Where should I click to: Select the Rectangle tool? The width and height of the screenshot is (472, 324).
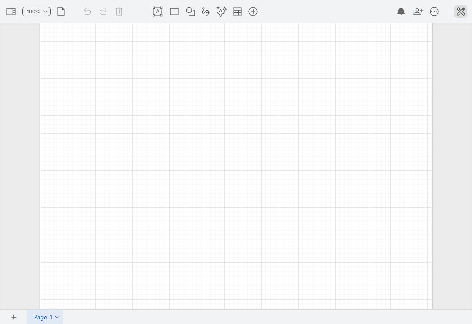click(174, 12)
